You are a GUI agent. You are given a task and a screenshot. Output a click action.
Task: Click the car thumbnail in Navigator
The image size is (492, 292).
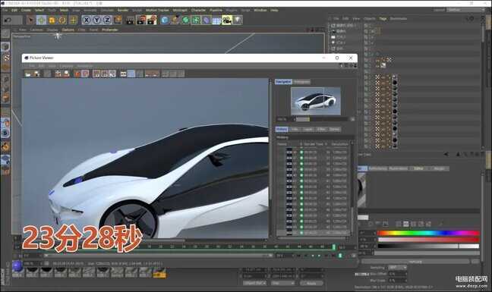[316, 101]
